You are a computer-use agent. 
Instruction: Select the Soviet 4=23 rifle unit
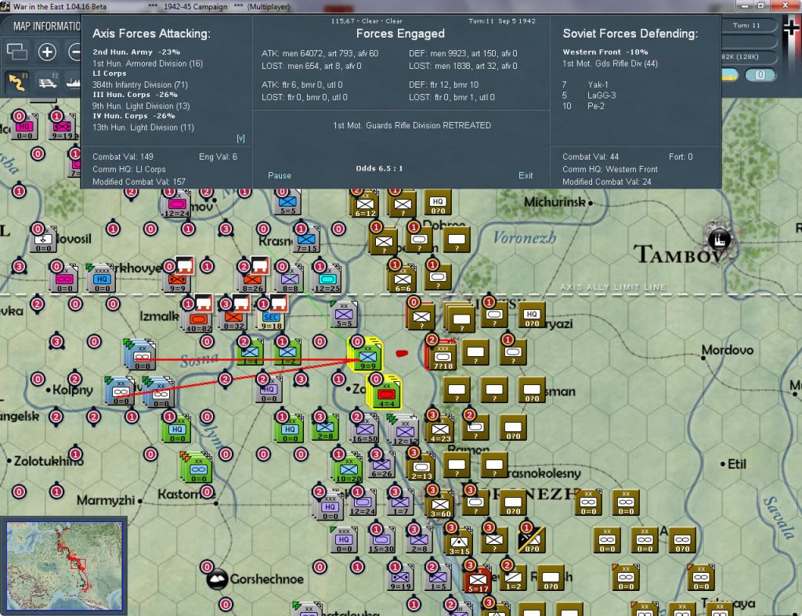point(440,430)
